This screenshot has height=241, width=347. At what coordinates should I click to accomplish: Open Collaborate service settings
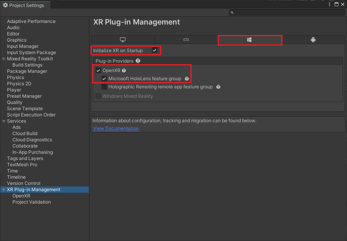(x=25, y=146)
